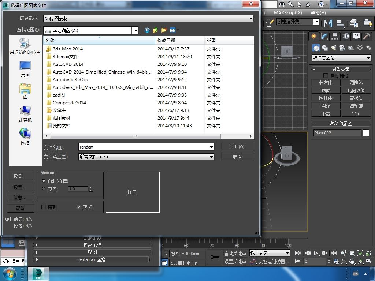Click the Teapot (茶壶) primitive button
This screenshot has height=281, width=375.
pyautogui.click(x=326, y=113)
